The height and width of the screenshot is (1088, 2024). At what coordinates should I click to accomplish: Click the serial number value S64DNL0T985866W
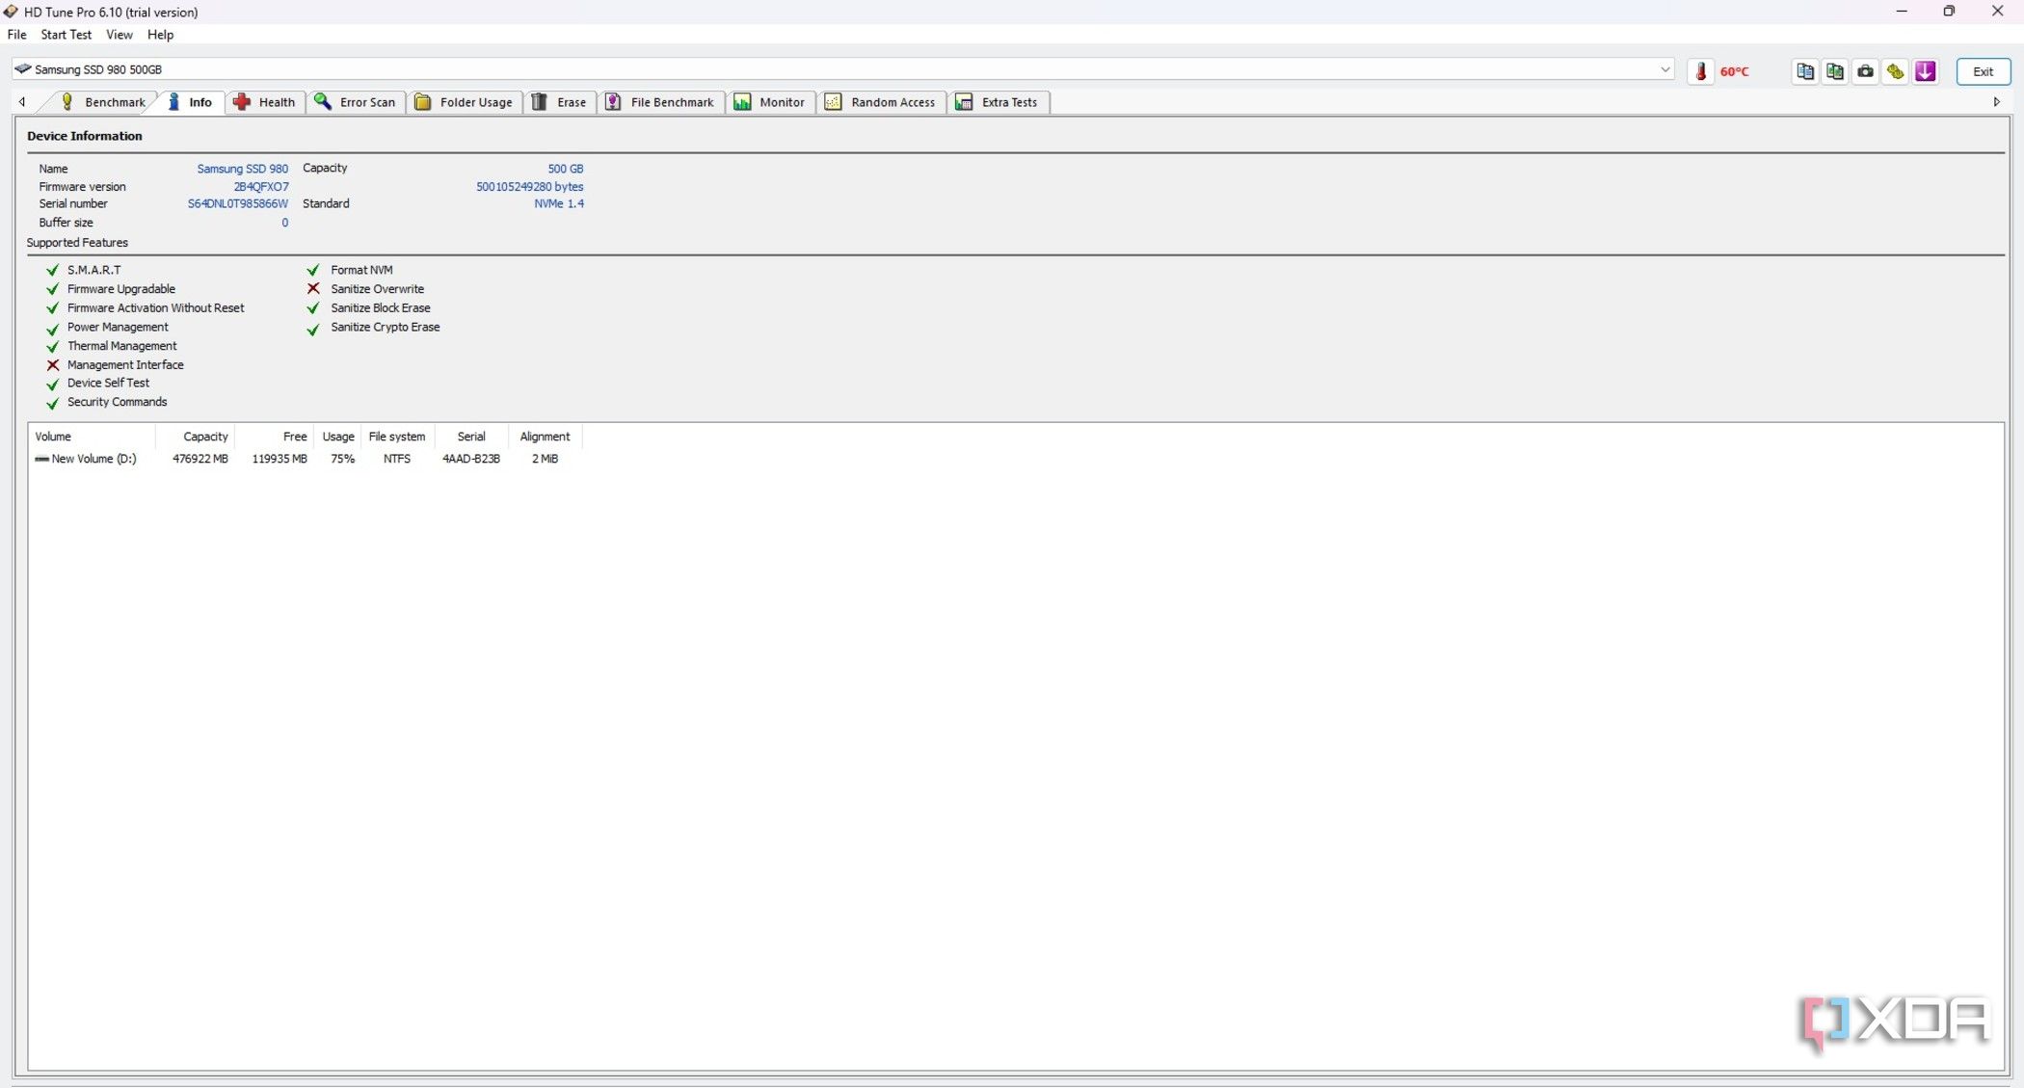point(237,204)
